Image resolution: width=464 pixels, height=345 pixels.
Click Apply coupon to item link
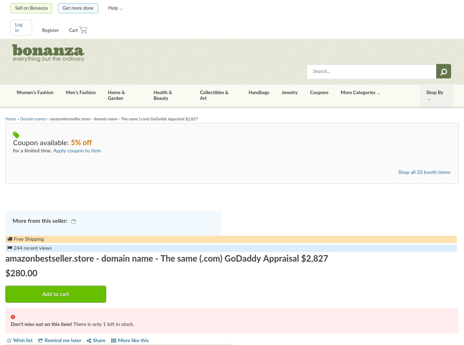(x=77, y=151)
